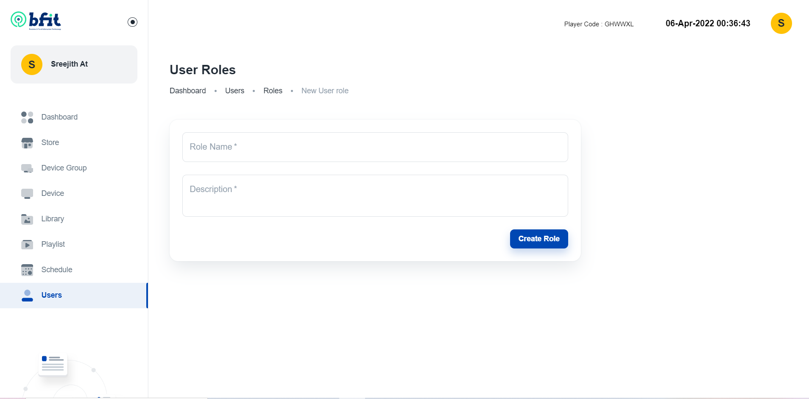Navigate to Playlist in sidebar
Image resolution: width=809 pixels, height=399 pixels.
[x=74, y=244]
